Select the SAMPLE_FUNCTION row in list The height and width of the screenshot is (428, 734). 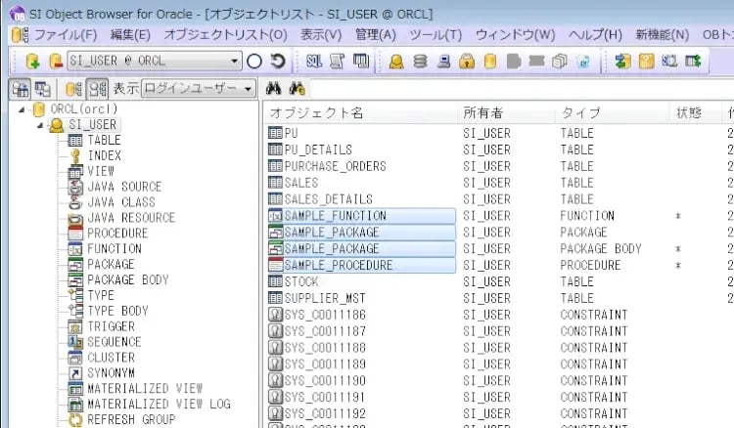(335, 216)
